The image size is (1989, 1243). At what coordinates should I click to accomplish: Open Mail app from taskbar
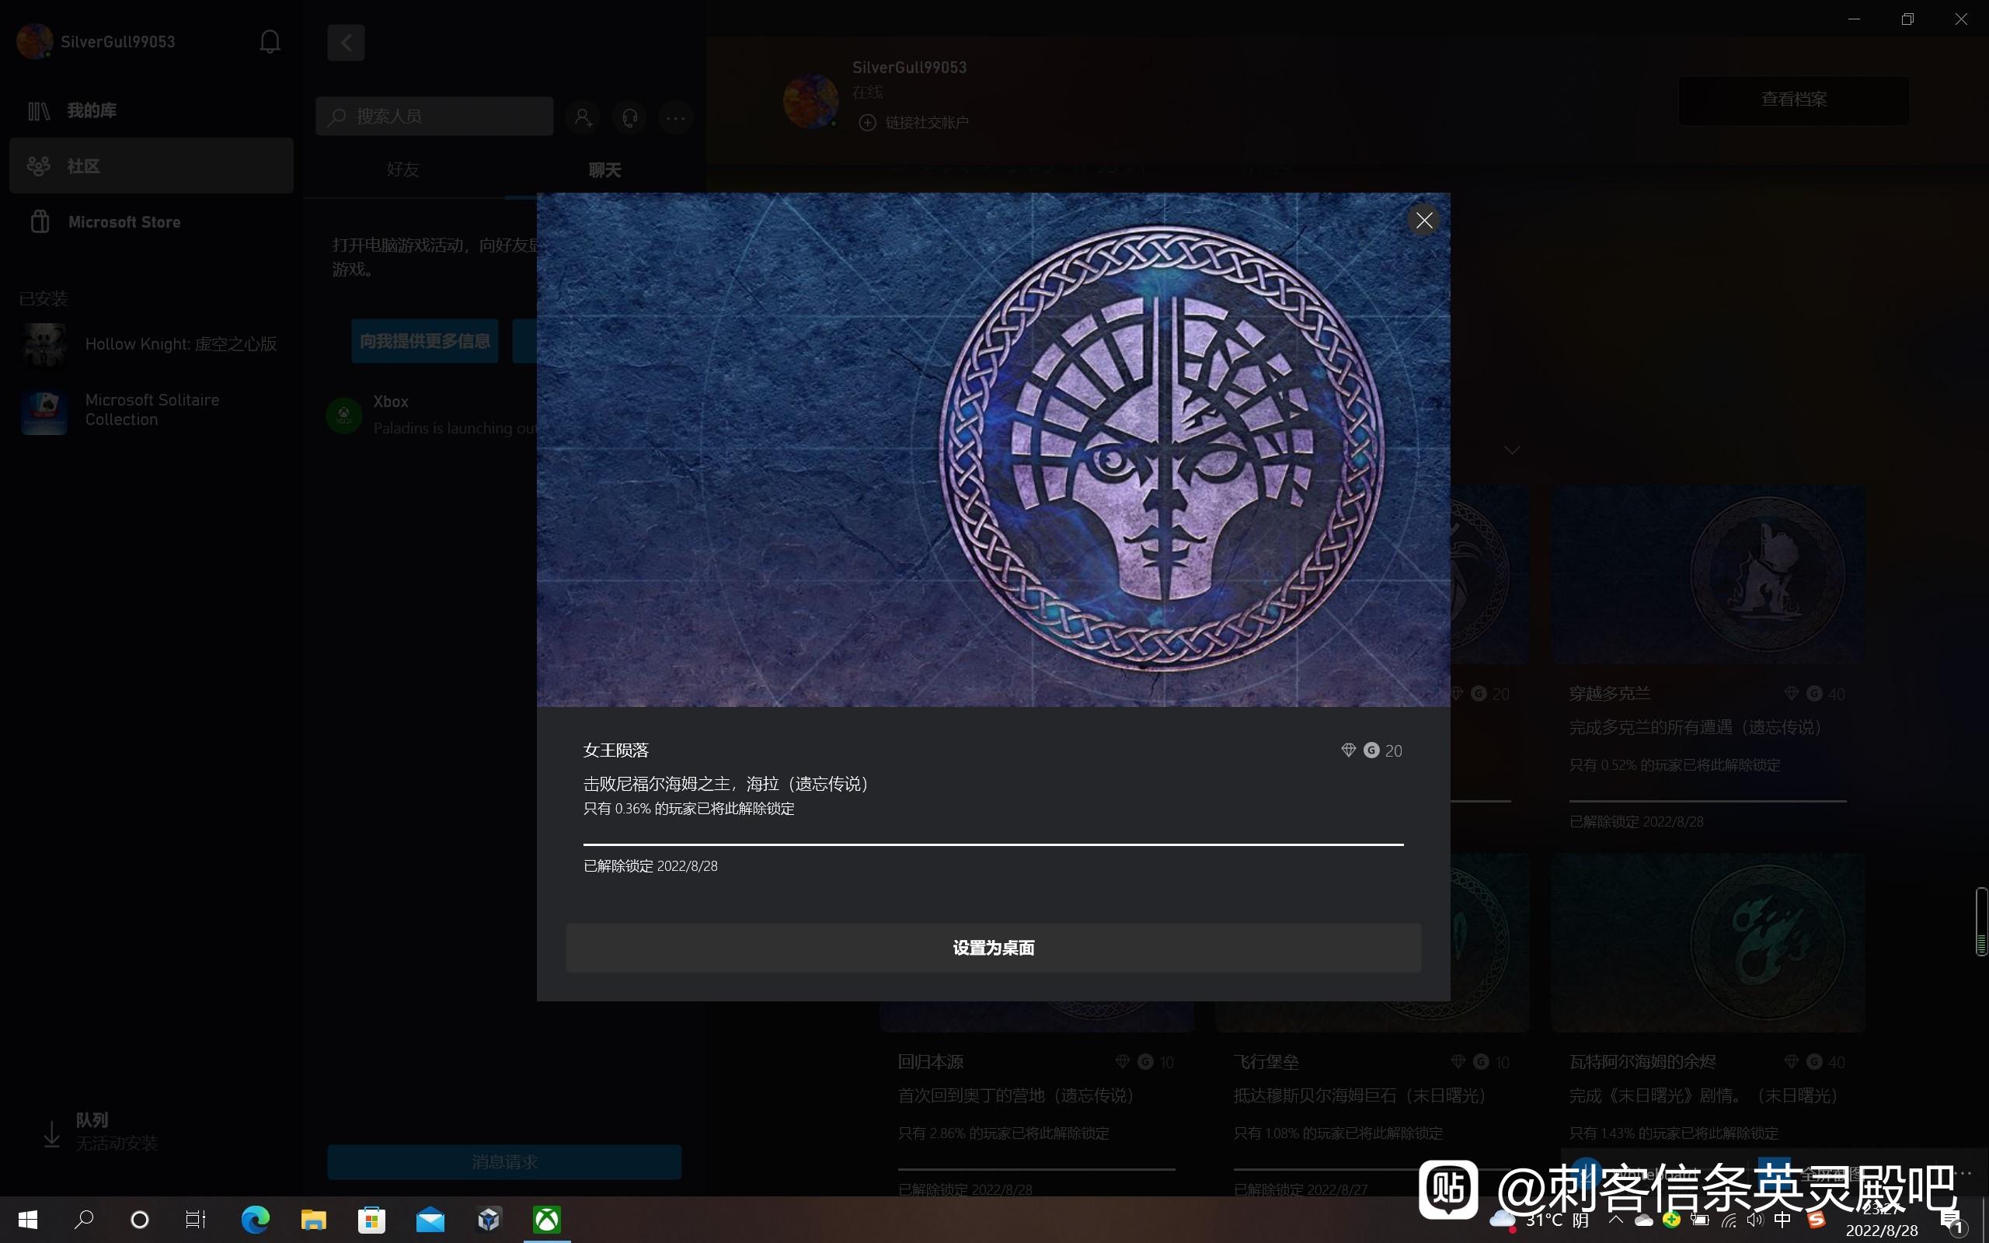tap(430, 1220)
